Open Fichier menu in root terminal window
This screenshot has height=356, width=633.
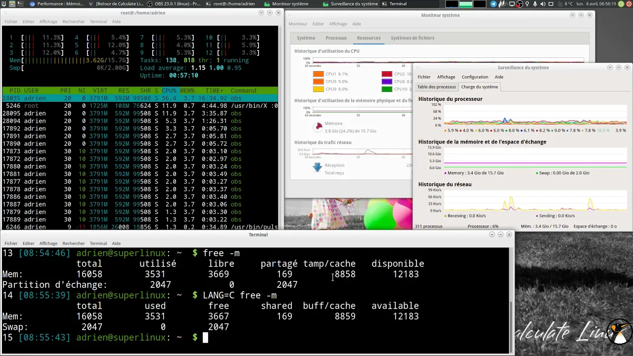(11, 22)
